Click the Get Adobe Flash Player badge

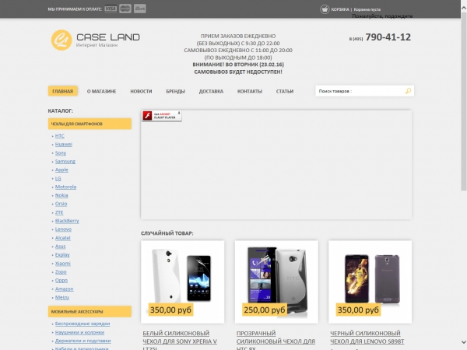point(162,115)
